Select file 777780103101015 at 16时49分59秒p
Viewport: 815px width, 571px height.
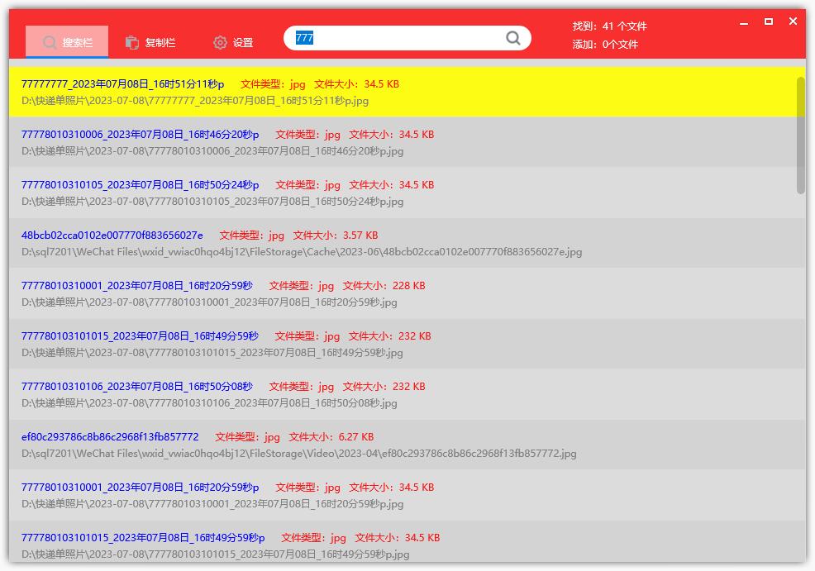point(403,542)
